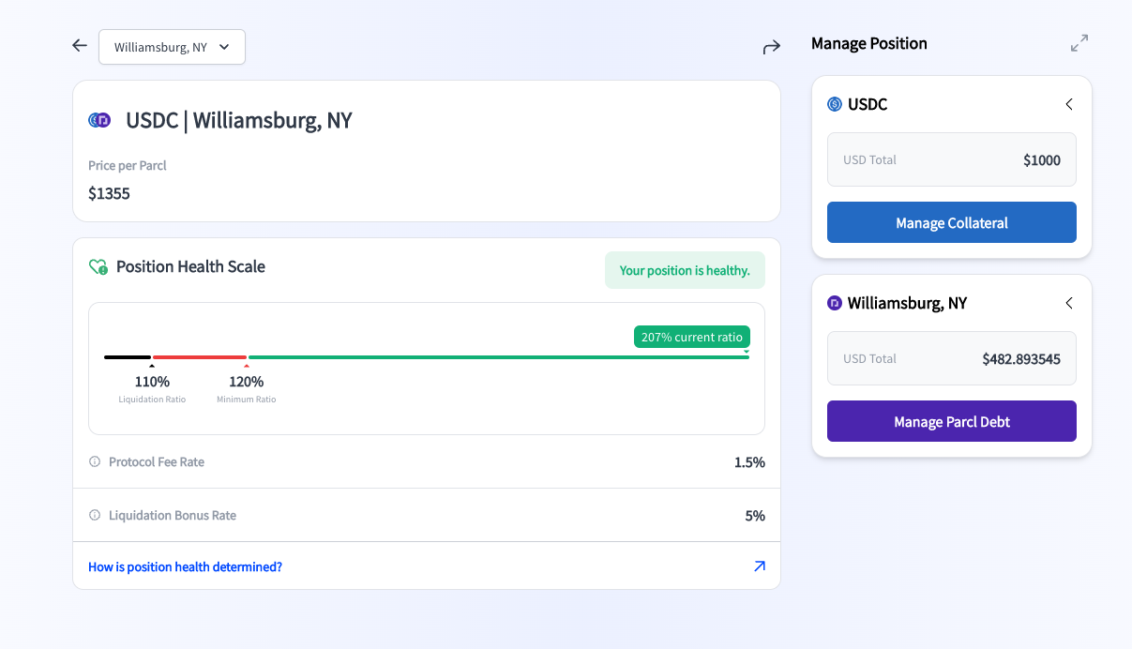Click the 207% current ratio marker

click(692, 337)
